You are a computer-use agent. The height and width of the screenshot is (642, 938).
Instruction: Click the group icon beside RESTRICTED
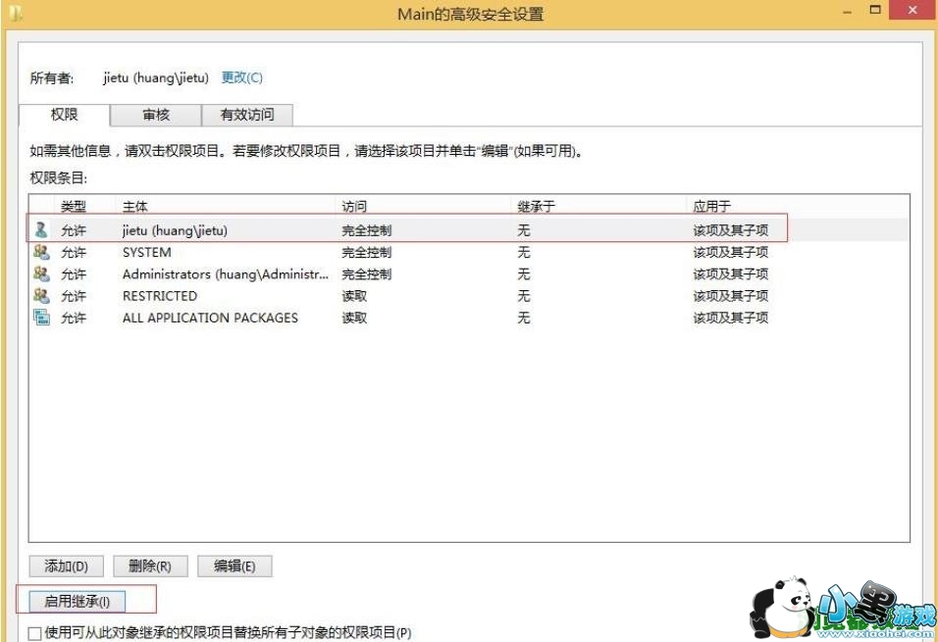click(41, 296)
